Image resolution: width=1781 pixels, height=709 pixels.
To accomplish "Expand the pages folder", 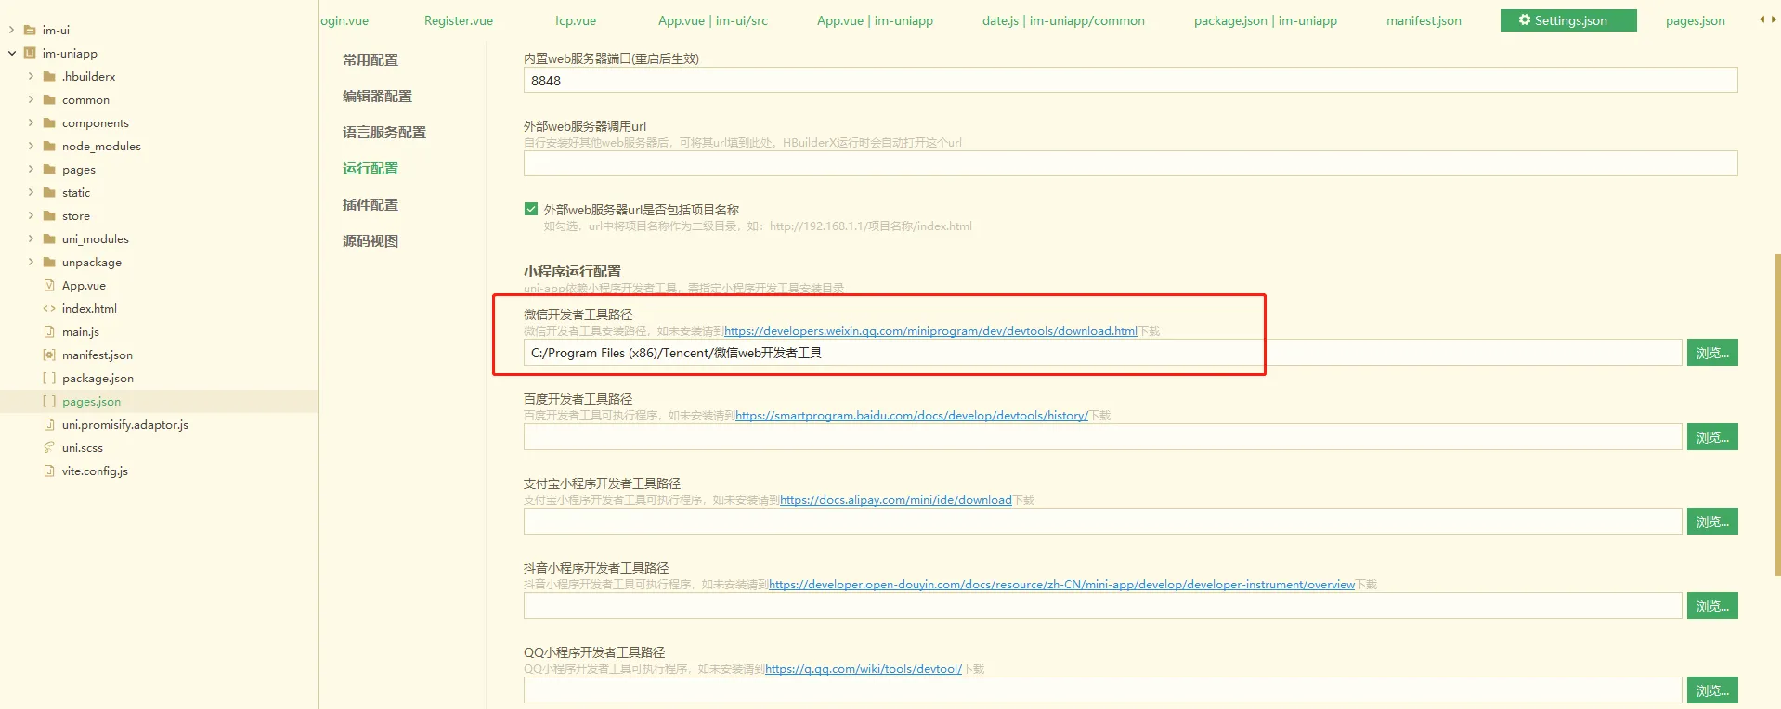I will point(31,169).
